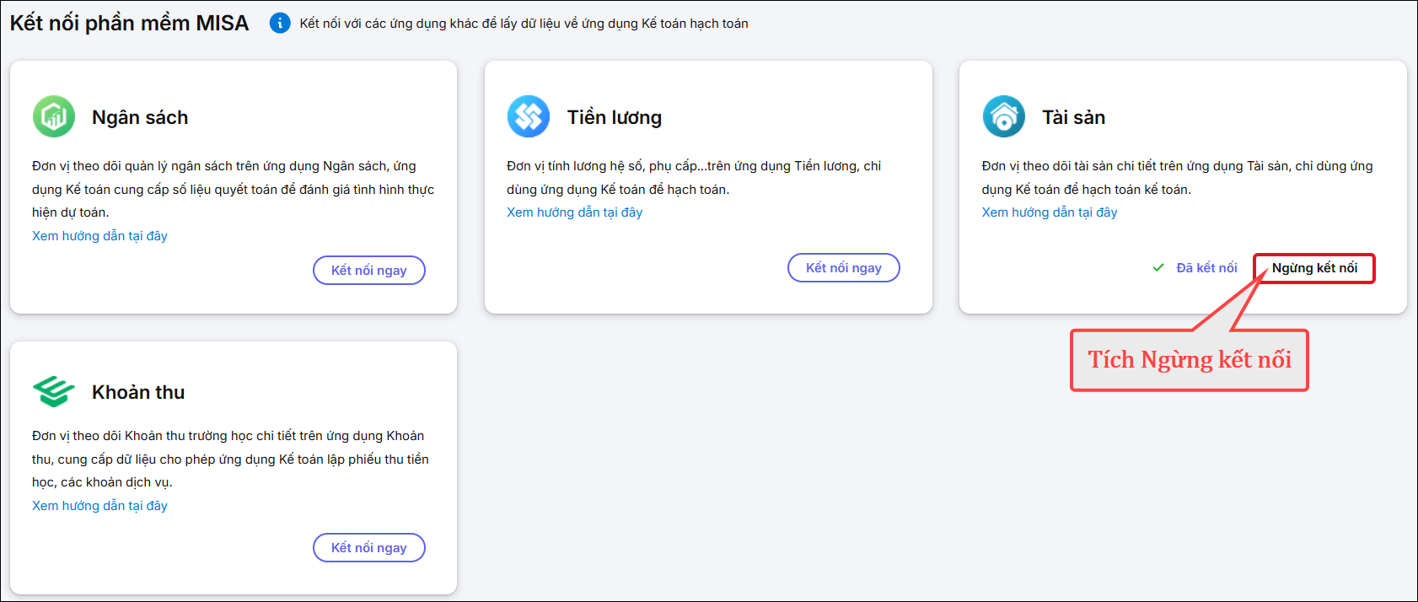The height and width of the screenshot is (602, 1418).
Task: Click the Tiền lương description paragraph
Action: (694, 178)
